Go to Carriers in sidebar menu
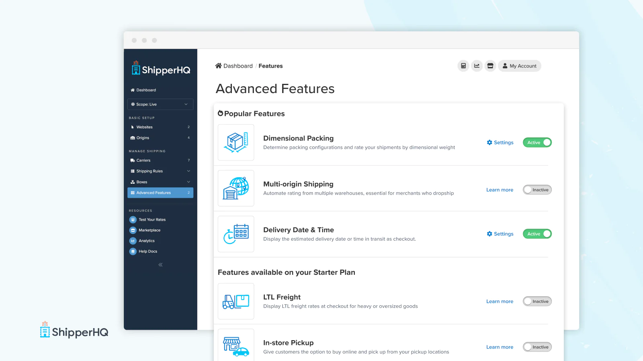 pos(143,160)
